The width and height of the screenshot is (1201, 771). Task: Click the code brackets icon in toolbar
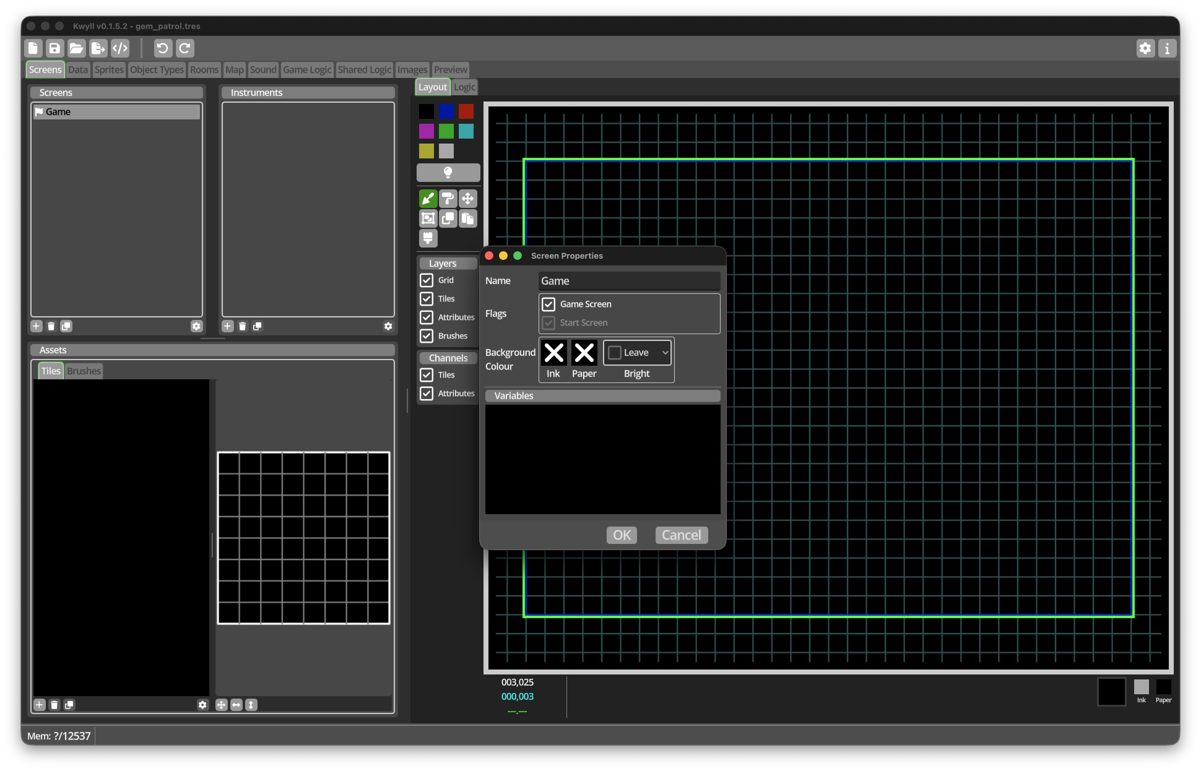[x=120, y=48]
